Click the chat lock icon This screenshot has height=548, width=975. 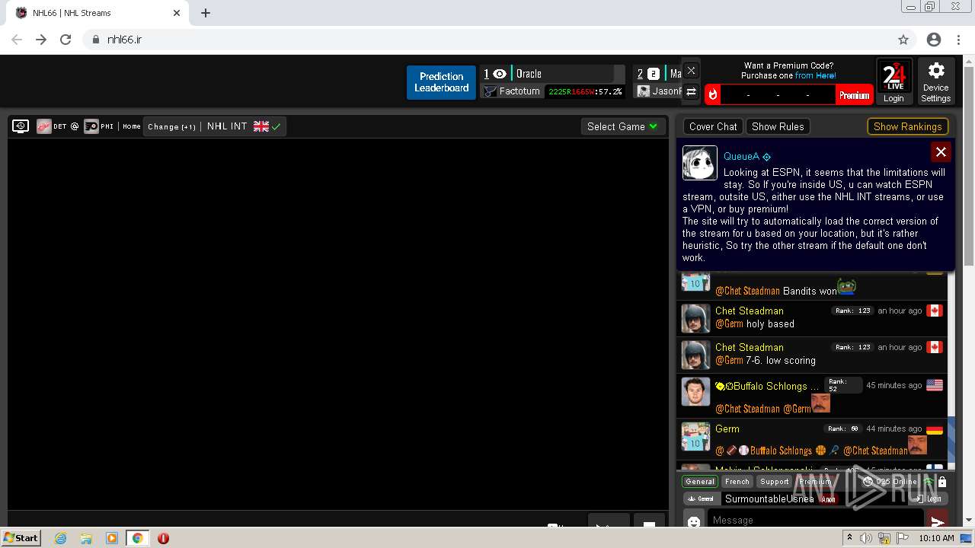pos(942,482)
